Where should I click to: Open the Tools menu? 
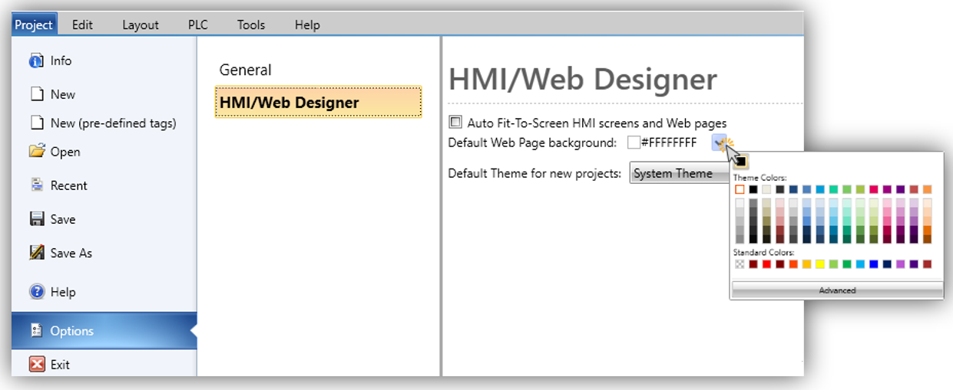pyautogui.click(x=251, y=25)
